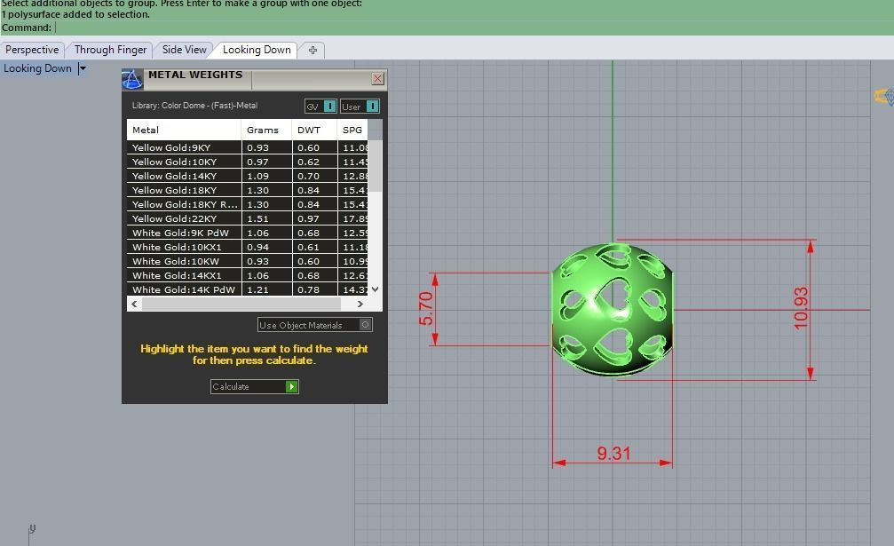Click the vertical scrollbar down arrow

pyautogui.click(x=375, y=289)
